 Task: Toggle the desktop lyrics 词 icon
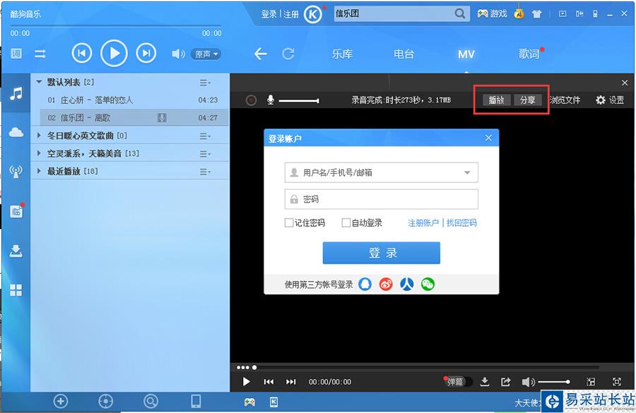(16, 54)
